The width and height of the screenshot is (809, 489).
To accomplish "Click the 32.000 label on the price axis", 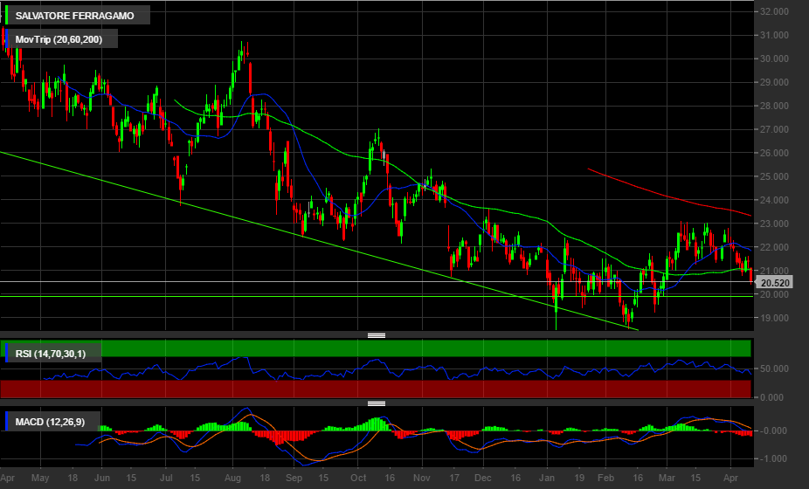I will [x=776, y=12].
